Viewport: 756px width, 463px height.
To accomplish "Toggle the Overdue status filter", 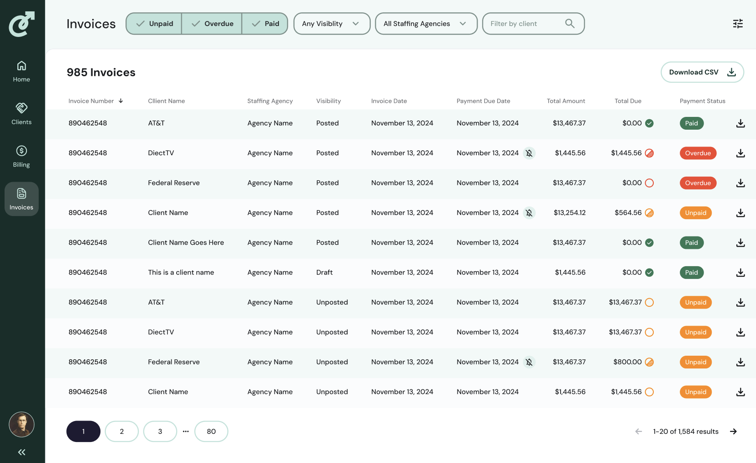I will 212,24.
